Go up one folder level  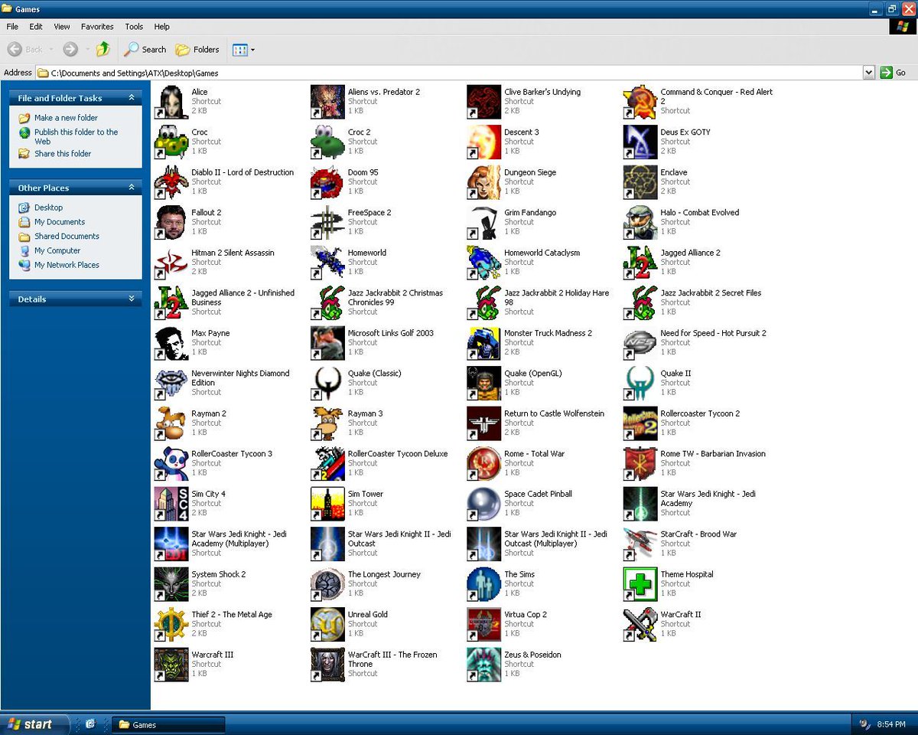click(103, 49)
